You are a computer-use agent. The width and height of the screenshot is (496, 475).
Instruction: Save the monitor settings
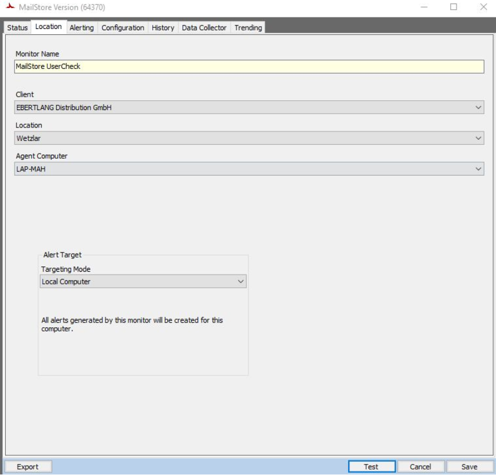click(469, 467)
